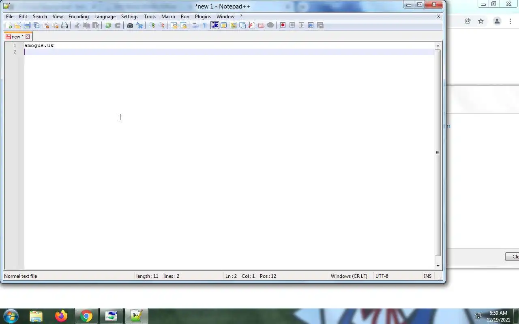Undo the last edit with the green arrow
This screenshot has height=324, width=519.
[108, 25]
